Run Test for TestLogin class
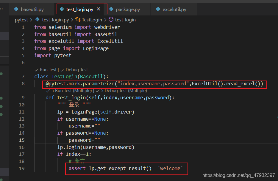The image size is (278, 181). click(x=46, y=70)
